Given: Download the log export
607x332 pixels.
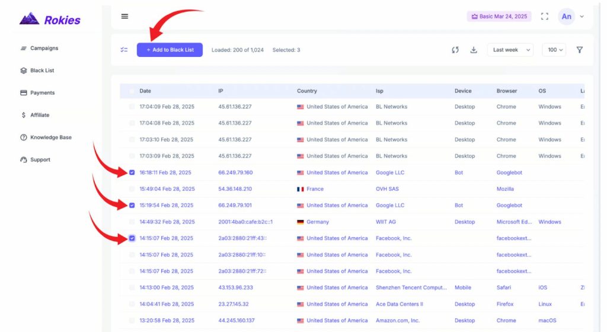Looking at the screenshot, I should [474, 50].
